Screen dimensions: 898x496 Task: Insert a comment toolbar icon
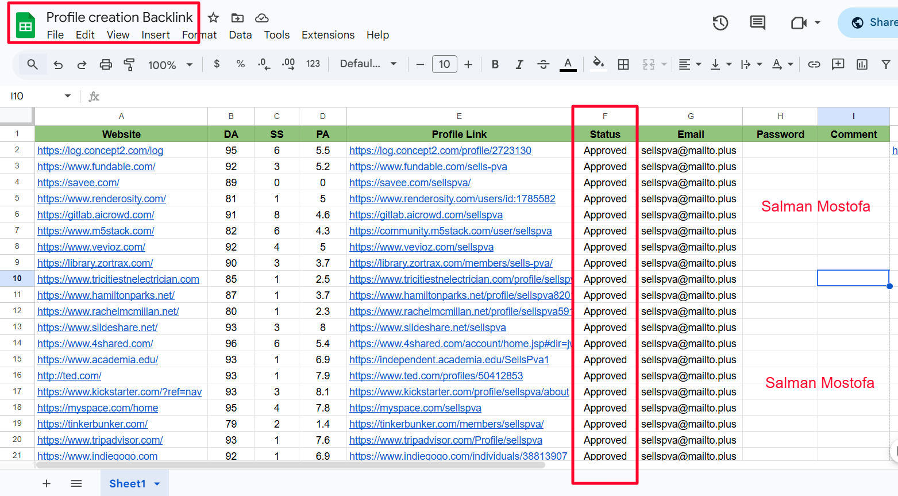838,64
